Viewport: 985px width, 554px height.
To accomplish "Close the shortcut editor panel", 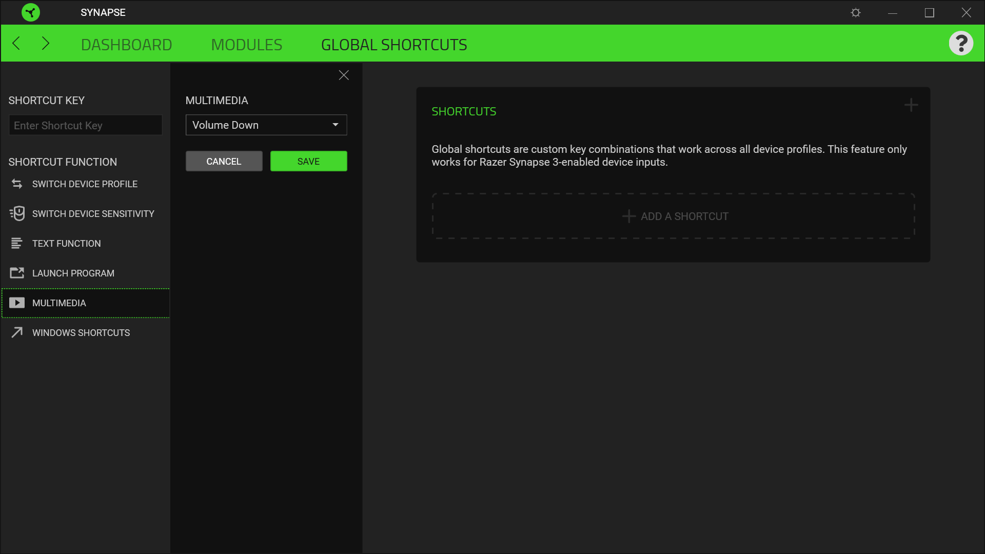I will (344, 75).
